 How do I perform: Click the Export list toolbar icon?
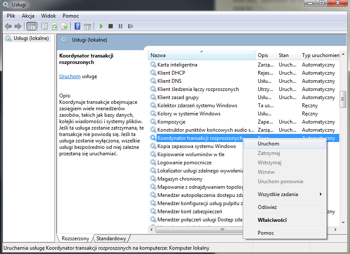[64, 26]
